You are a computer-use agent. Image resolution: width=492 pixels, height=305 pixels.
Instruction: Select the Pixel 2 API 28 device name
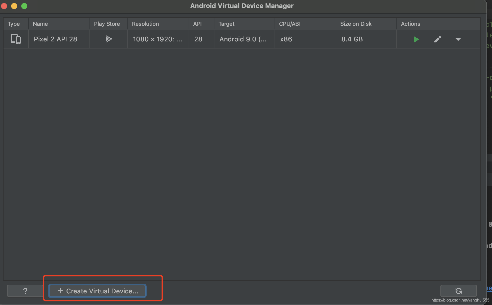pos(55,39)
